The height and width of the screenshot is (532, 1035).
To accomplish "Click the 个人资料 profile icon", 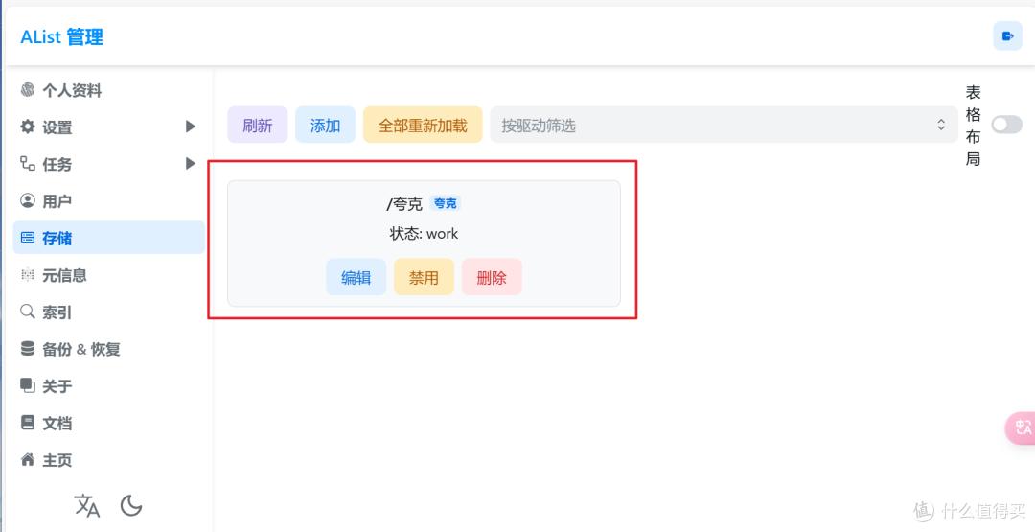I will [x=28, y=90].
